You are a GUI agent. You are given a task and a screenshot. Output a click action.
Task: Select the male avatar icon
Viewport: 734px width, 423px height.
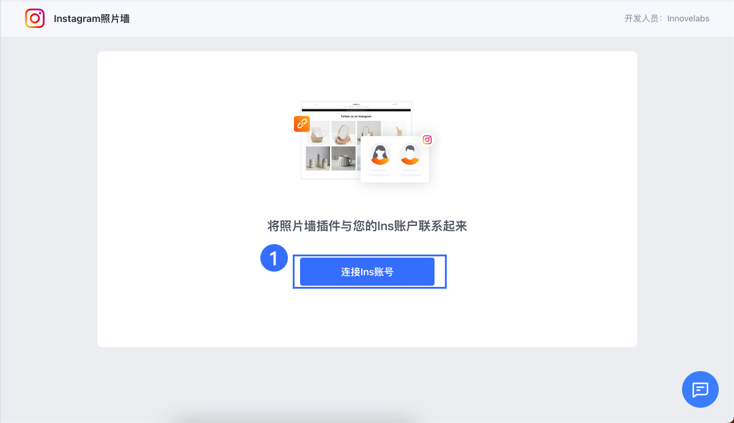coord(410,154)
